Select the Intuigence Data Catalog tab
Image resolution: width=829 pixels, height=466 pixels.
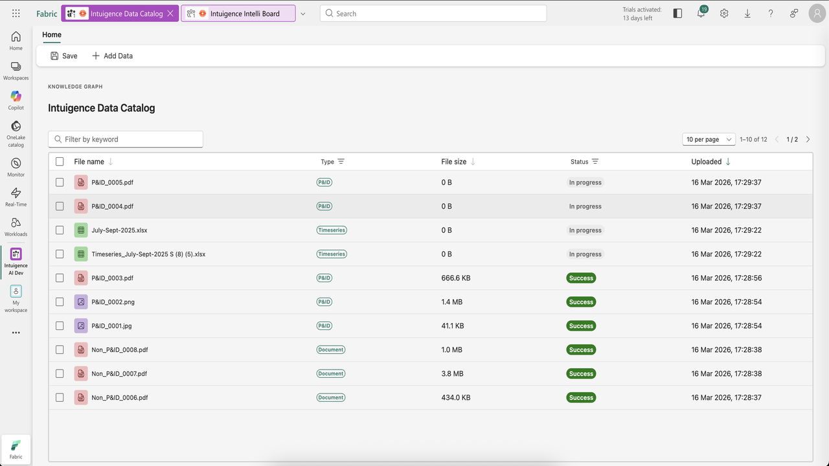click(120, 14)
